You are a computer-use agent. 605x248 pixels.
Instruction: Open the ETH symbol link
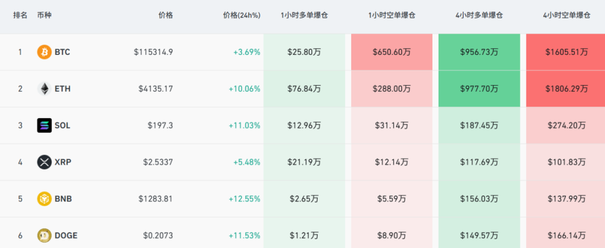coord(62,89)
